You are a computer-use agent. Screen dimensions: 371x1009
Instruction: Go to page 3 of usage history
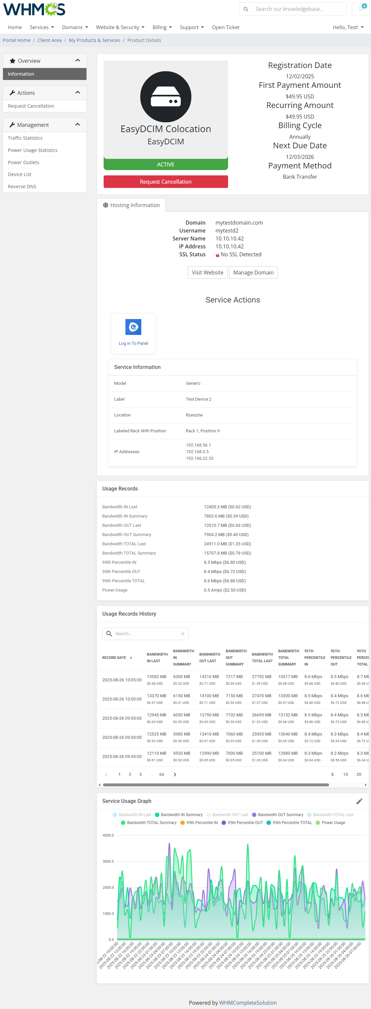tap(141, 775)
